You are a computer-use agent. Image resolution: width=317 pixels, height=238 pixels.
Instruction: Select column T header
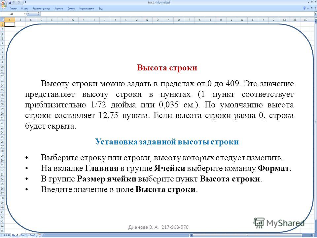(x=210, y=20)
